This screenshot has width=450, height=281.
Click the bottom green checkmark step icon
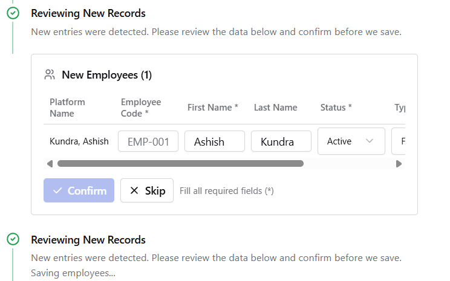pyautogui.click(x=13, y=240)
